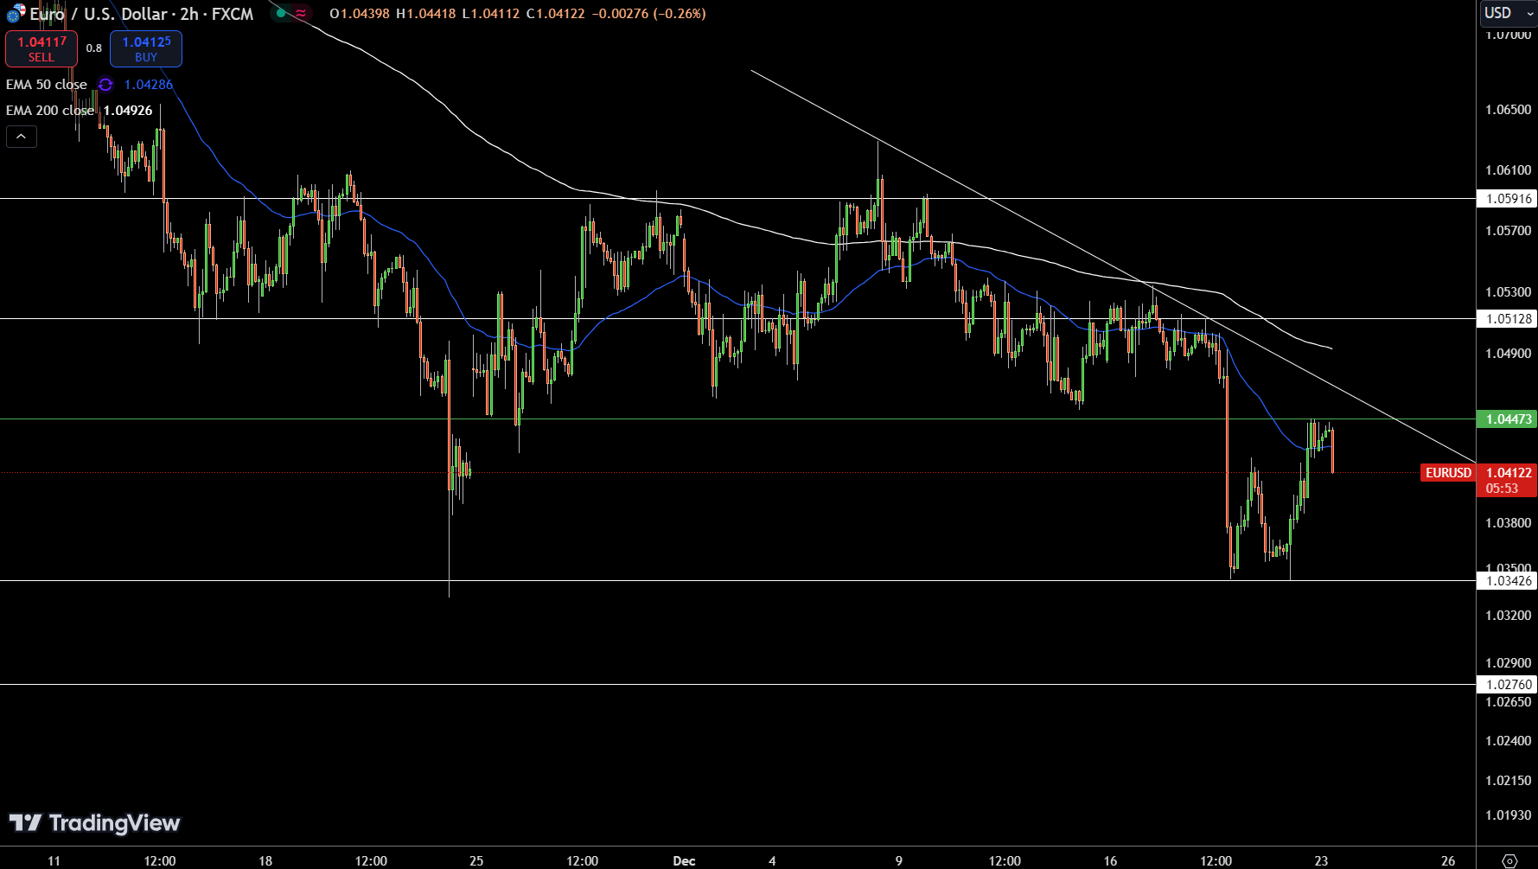Click the green 1.04473 price tag

click(x=1507, y=419)
